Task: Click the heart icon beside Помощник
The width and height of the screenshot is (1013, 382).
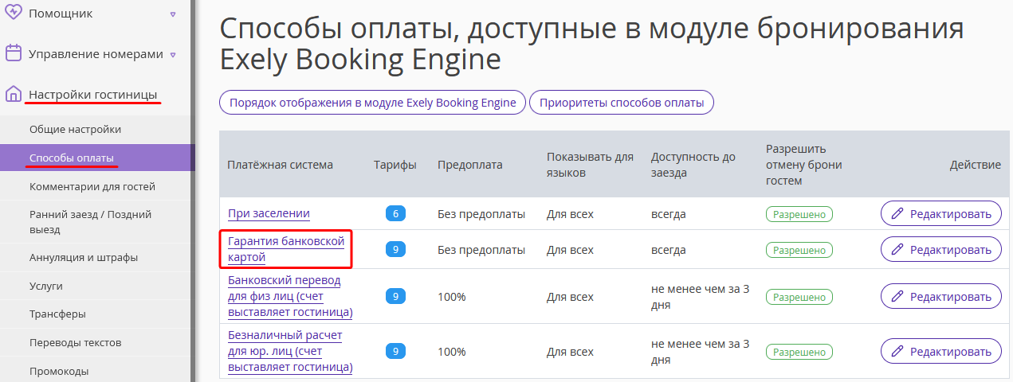Action: pos(13,14)
